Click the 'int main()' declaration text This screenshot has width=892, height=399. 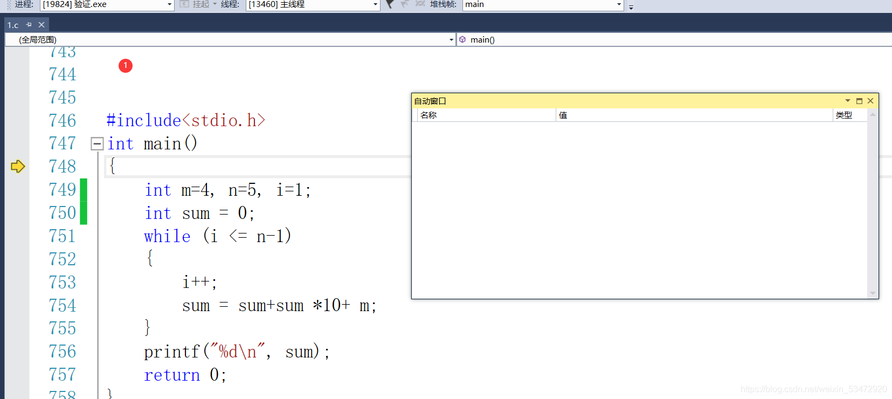[x=153, y=143]
